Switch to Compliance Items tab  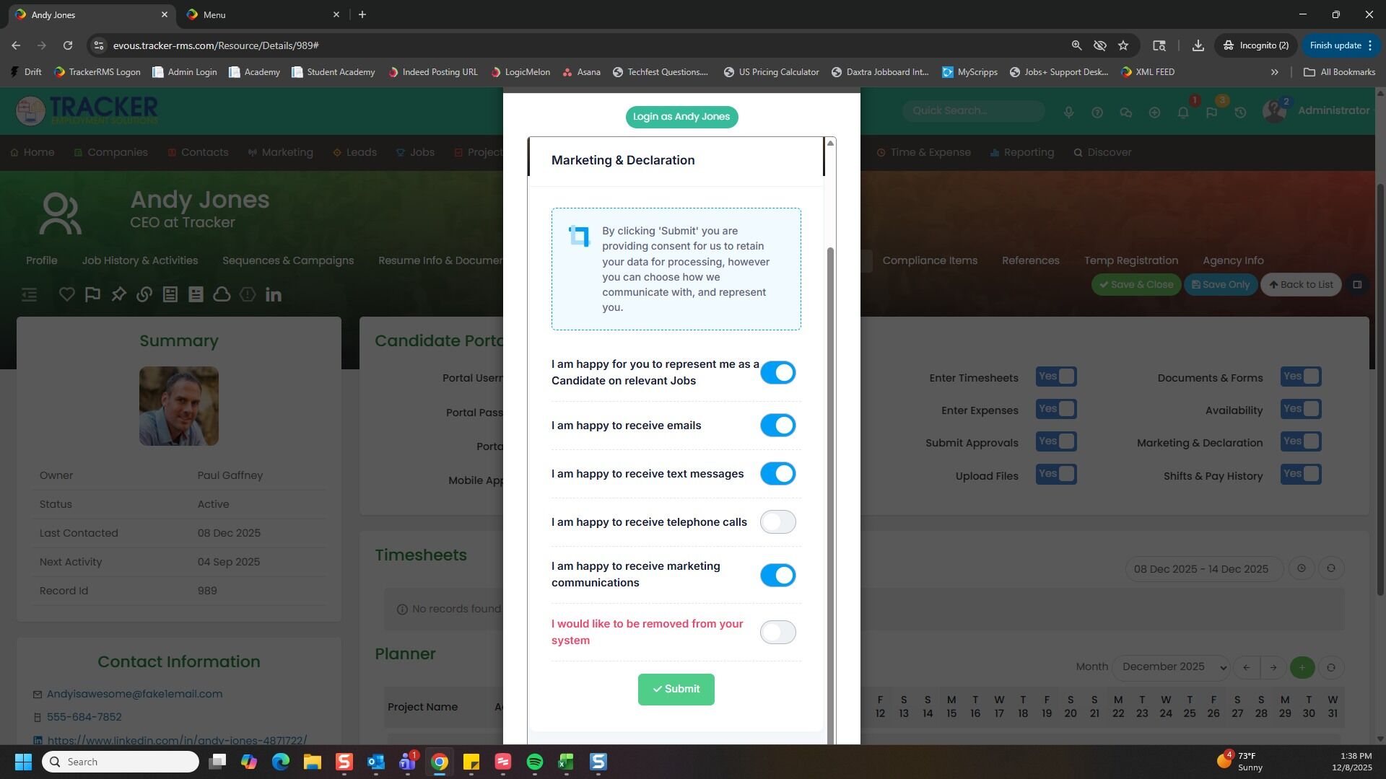click(x=929, y=260)
